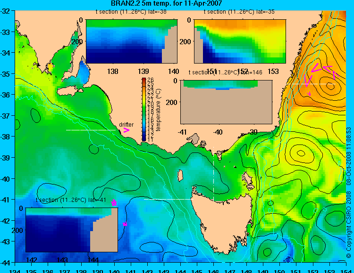Open the lon=146 temperature section inset plot
The image size is (354, 273).
pos(226,102)
